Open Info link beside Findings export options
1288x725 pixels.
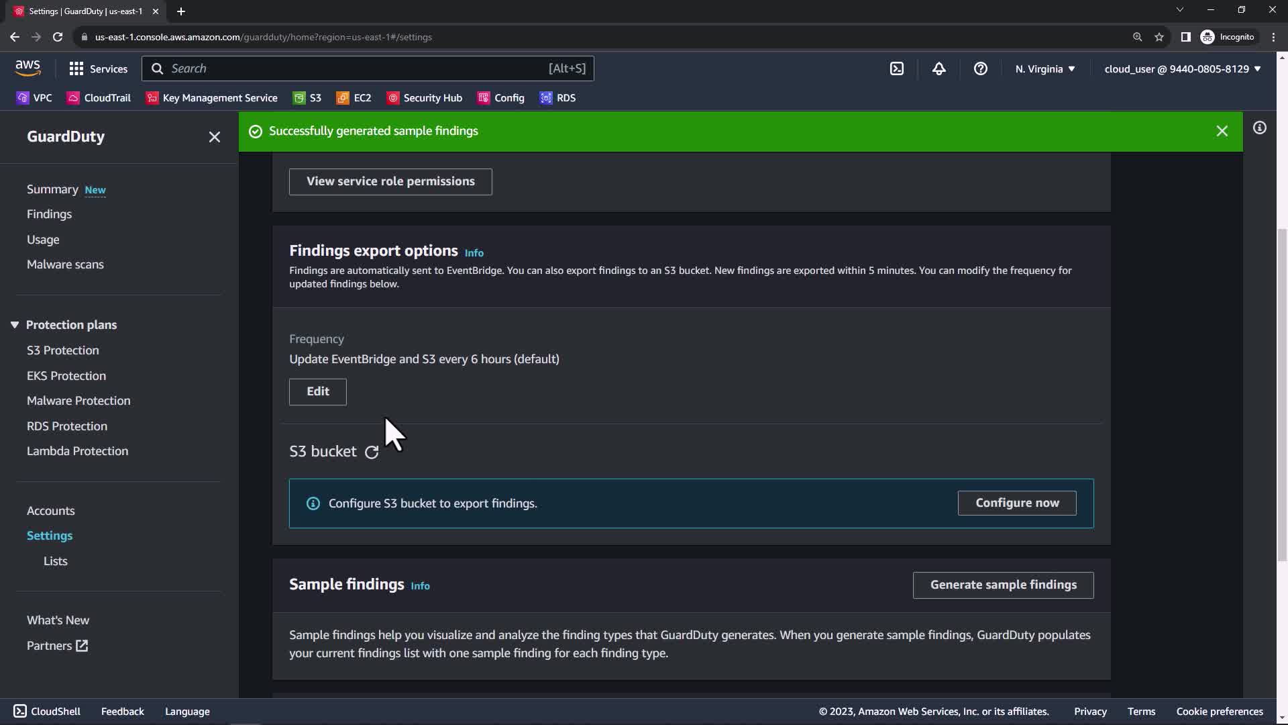(474, 253)
